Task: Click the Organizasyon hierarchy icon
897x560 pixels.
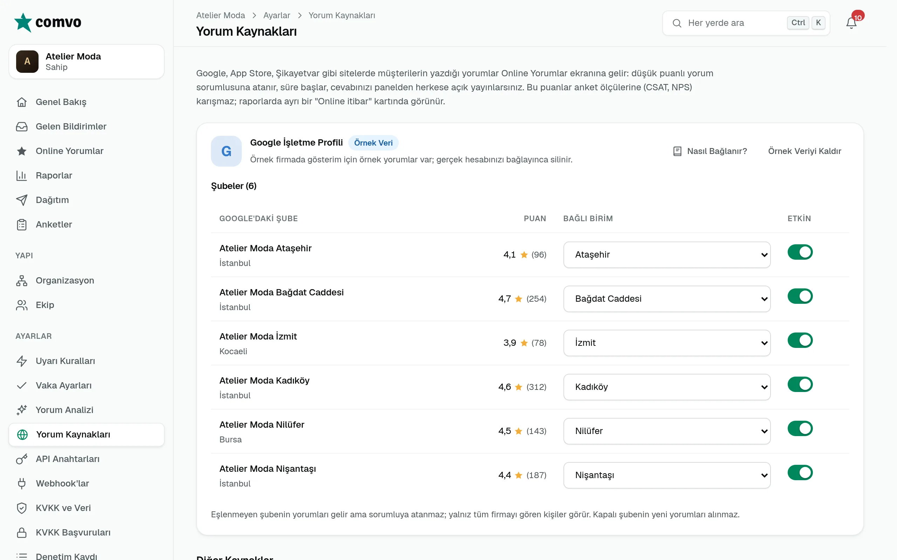Action: pyautogui.click(x=22, y=280)
